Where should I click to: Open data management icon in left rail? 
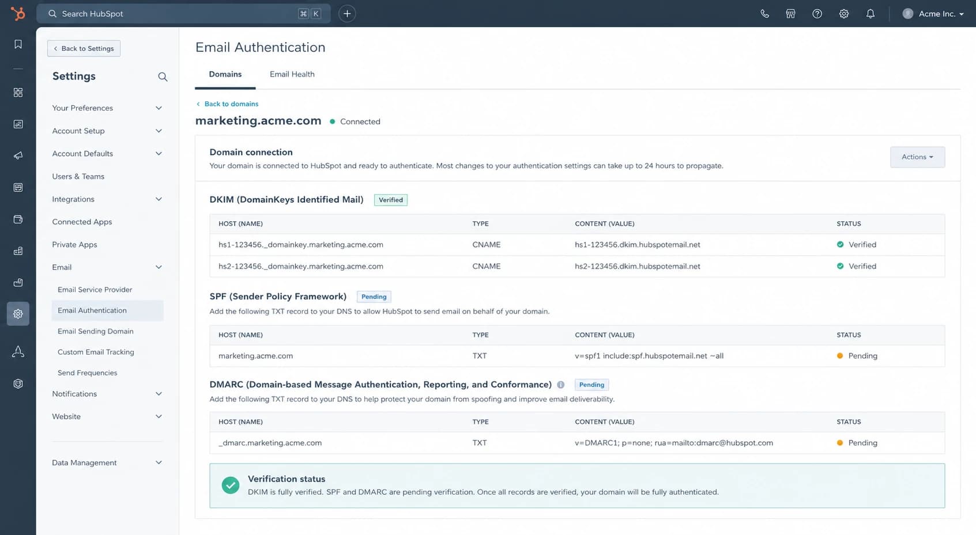pyautogui.click(x=18, y=282)
